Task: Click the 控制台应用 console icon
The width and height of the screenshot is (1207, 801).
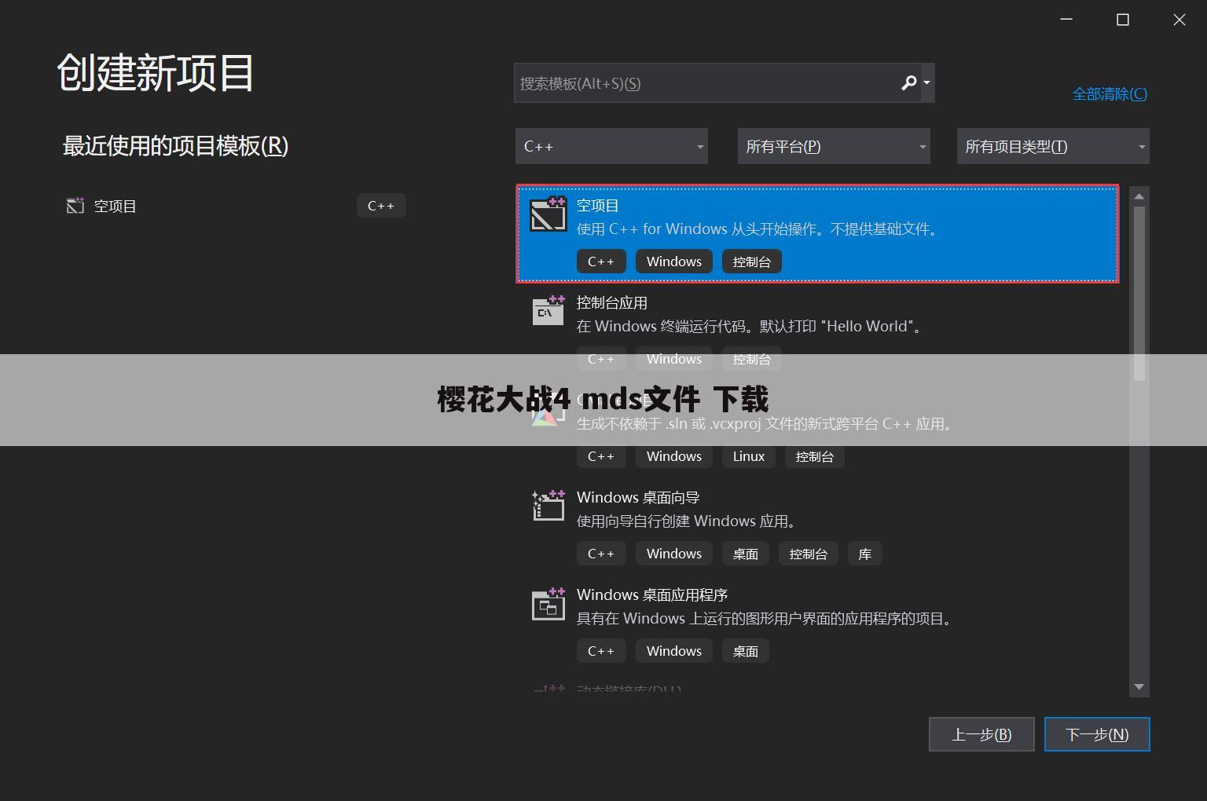Action: click(x=548, y=310)
